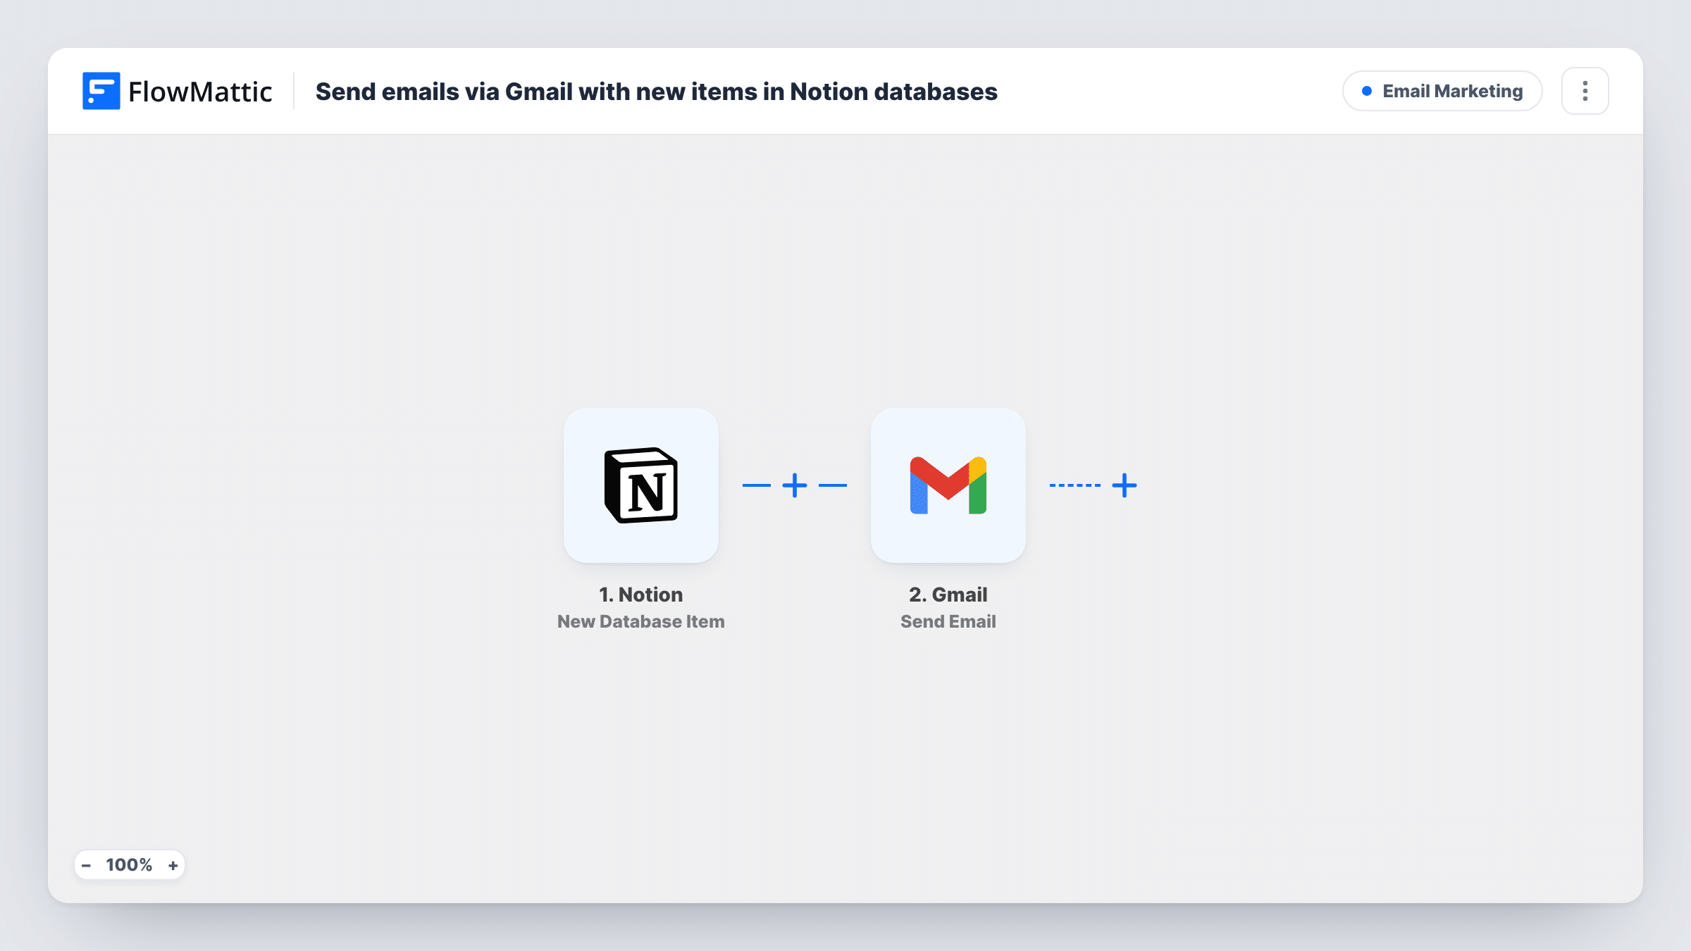Image resolution: width=1691 pixels, height=951 pixels.
Task: Add a new step after Gmail
Action: [x=1125, y=485]
